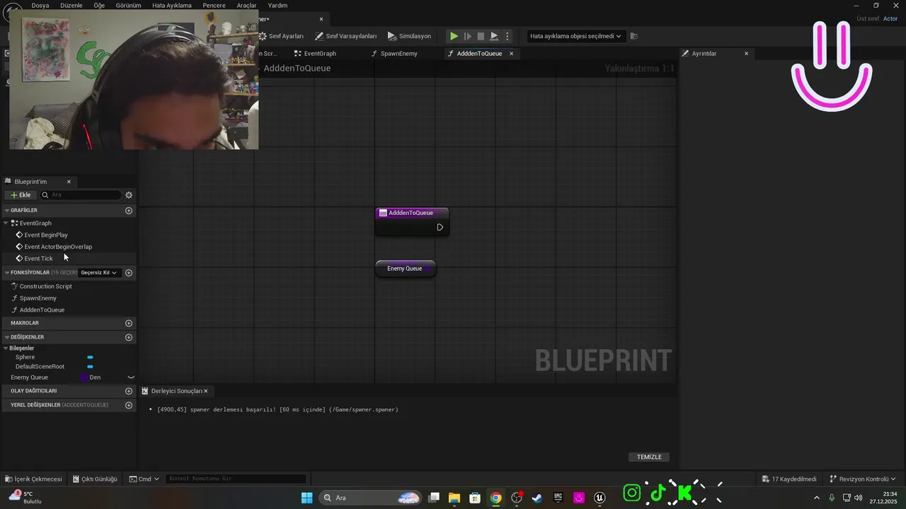Add a new event dispatcher
This screenshot has width=906, height=509.
129,391
